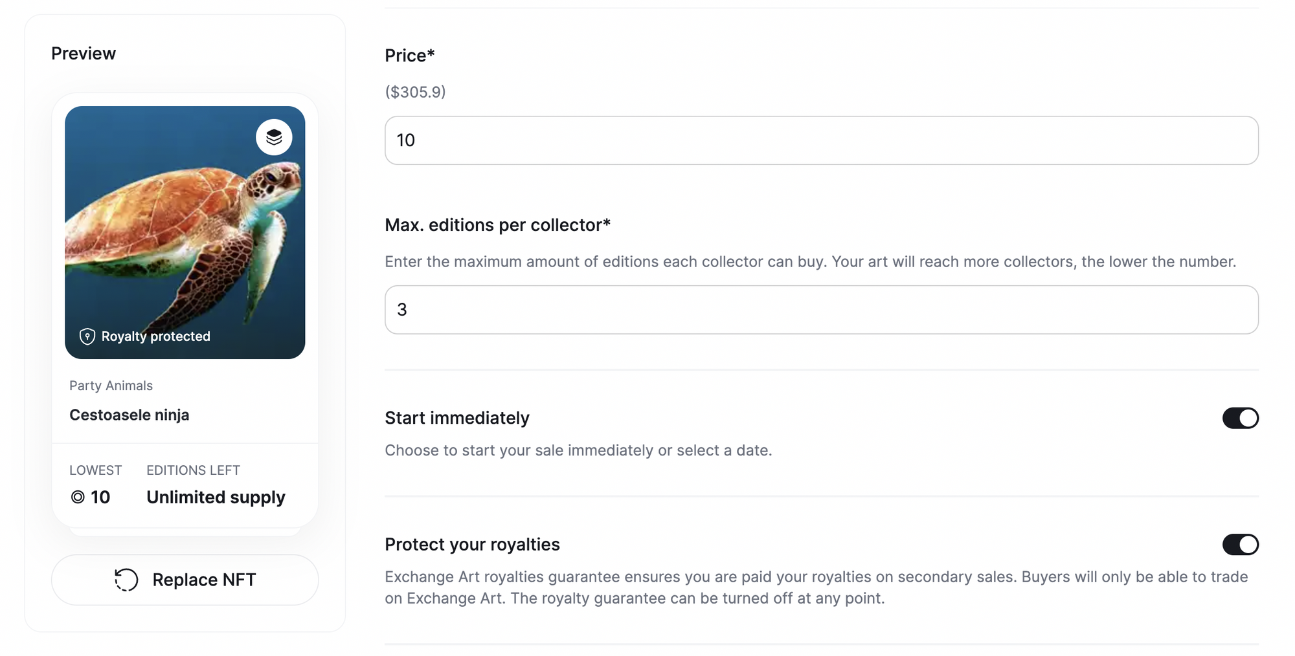
Task: Click the stacked layers editions icon
Action: [274, 137]
